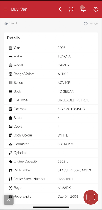This screenshot has height=210, width=102.
Task: Tap the car icon beside Make
Action: (x=11, y=56)
